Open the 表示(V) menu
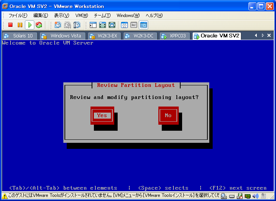The width and height of the screenshot is (276, 201). [61, 15]
